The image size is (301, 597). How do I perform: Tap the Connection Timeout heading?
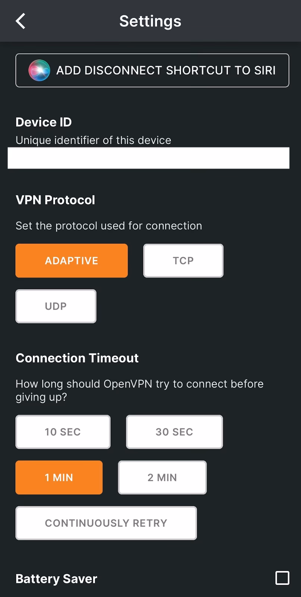click(x=77, y=358)
